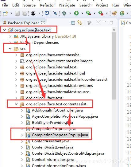
Task: Collapse org.eclipse.jface.text.contentassist package
Action: click(x=16, y=104)
